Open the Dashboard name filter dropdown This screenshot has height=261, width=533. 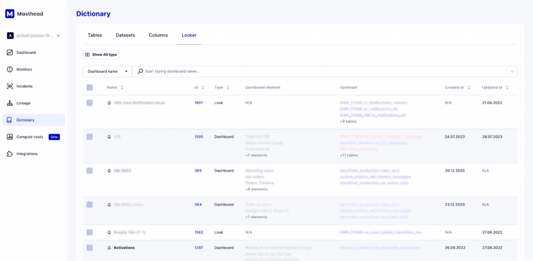coord(107,71)
